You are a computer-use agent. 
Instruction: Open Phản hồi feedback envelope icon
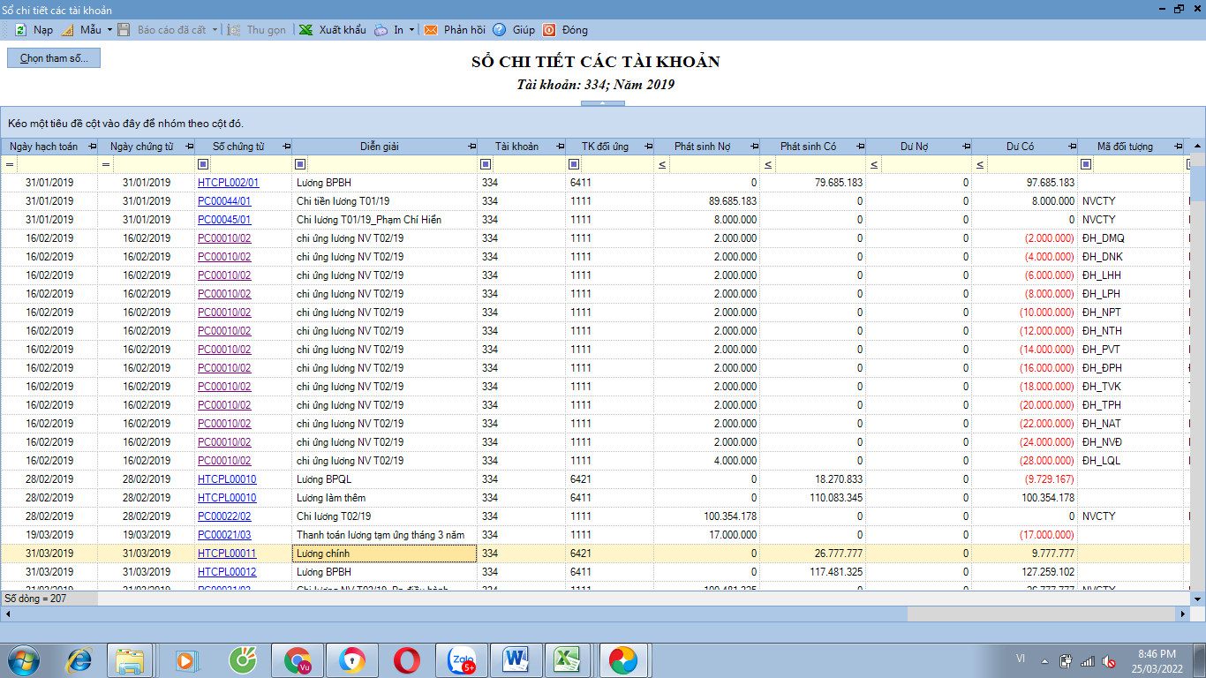pos(431,29)
